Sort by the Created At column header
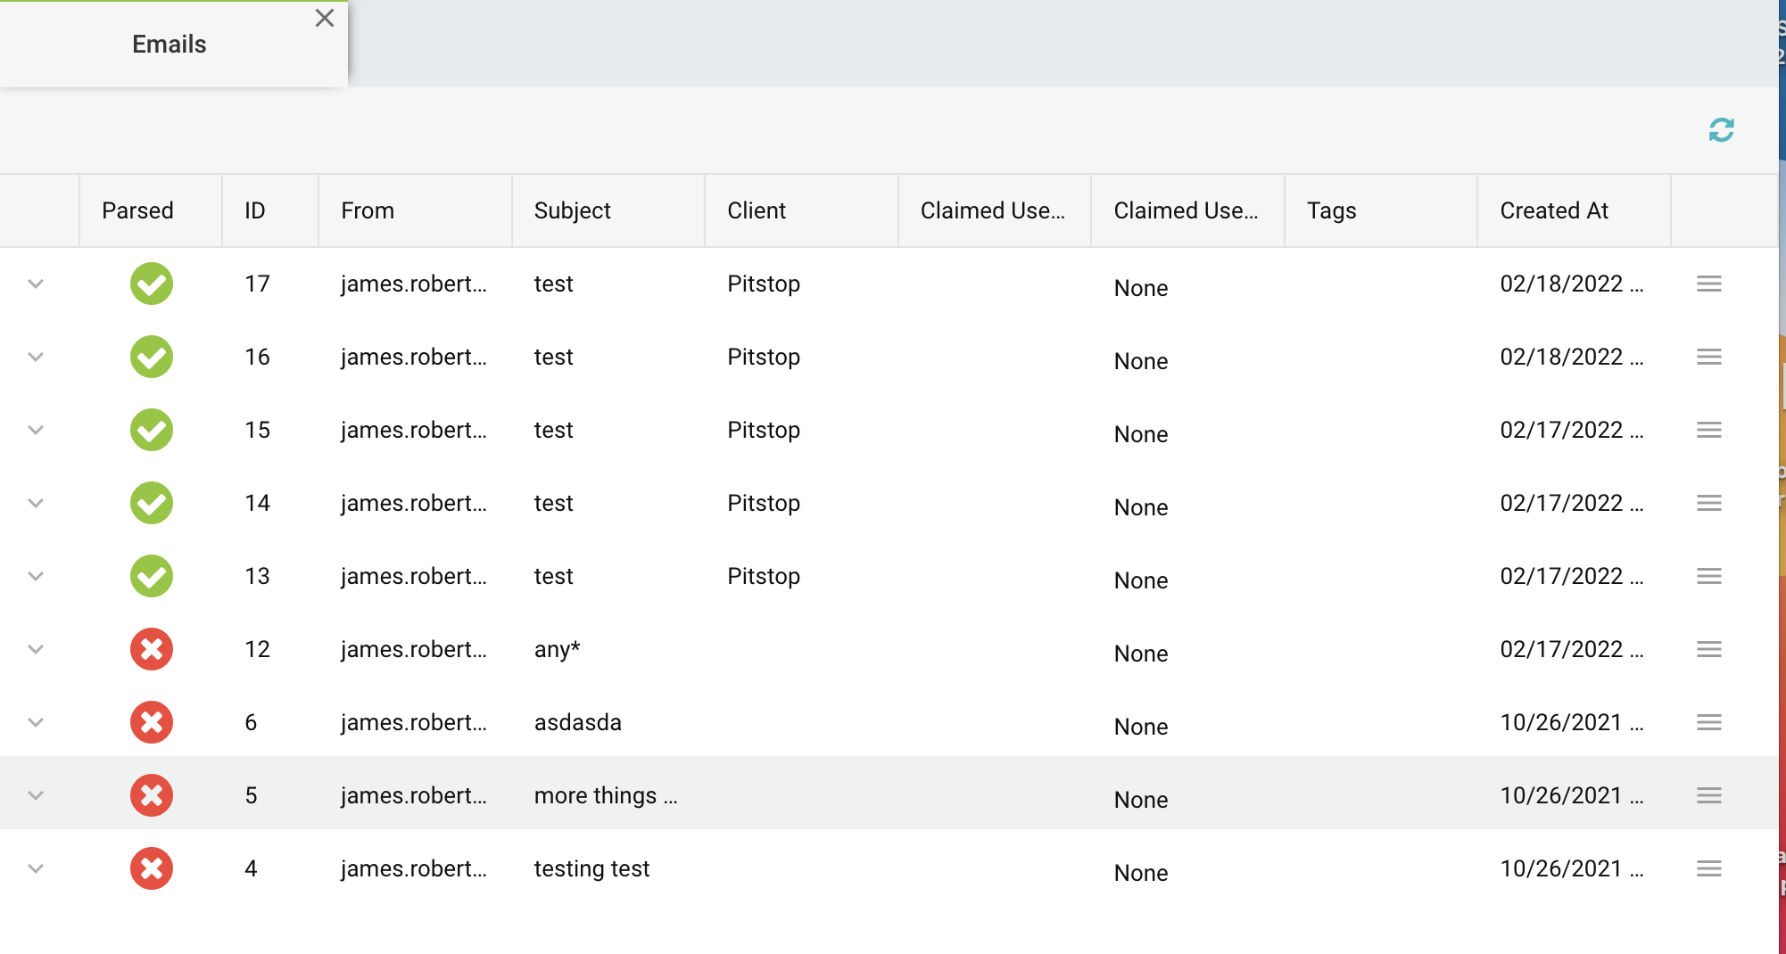 coord(1553,210)
